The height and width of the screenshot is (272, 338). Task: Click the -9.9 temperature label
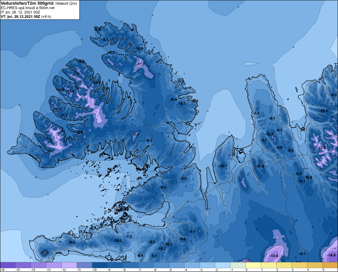coord(298,174)
